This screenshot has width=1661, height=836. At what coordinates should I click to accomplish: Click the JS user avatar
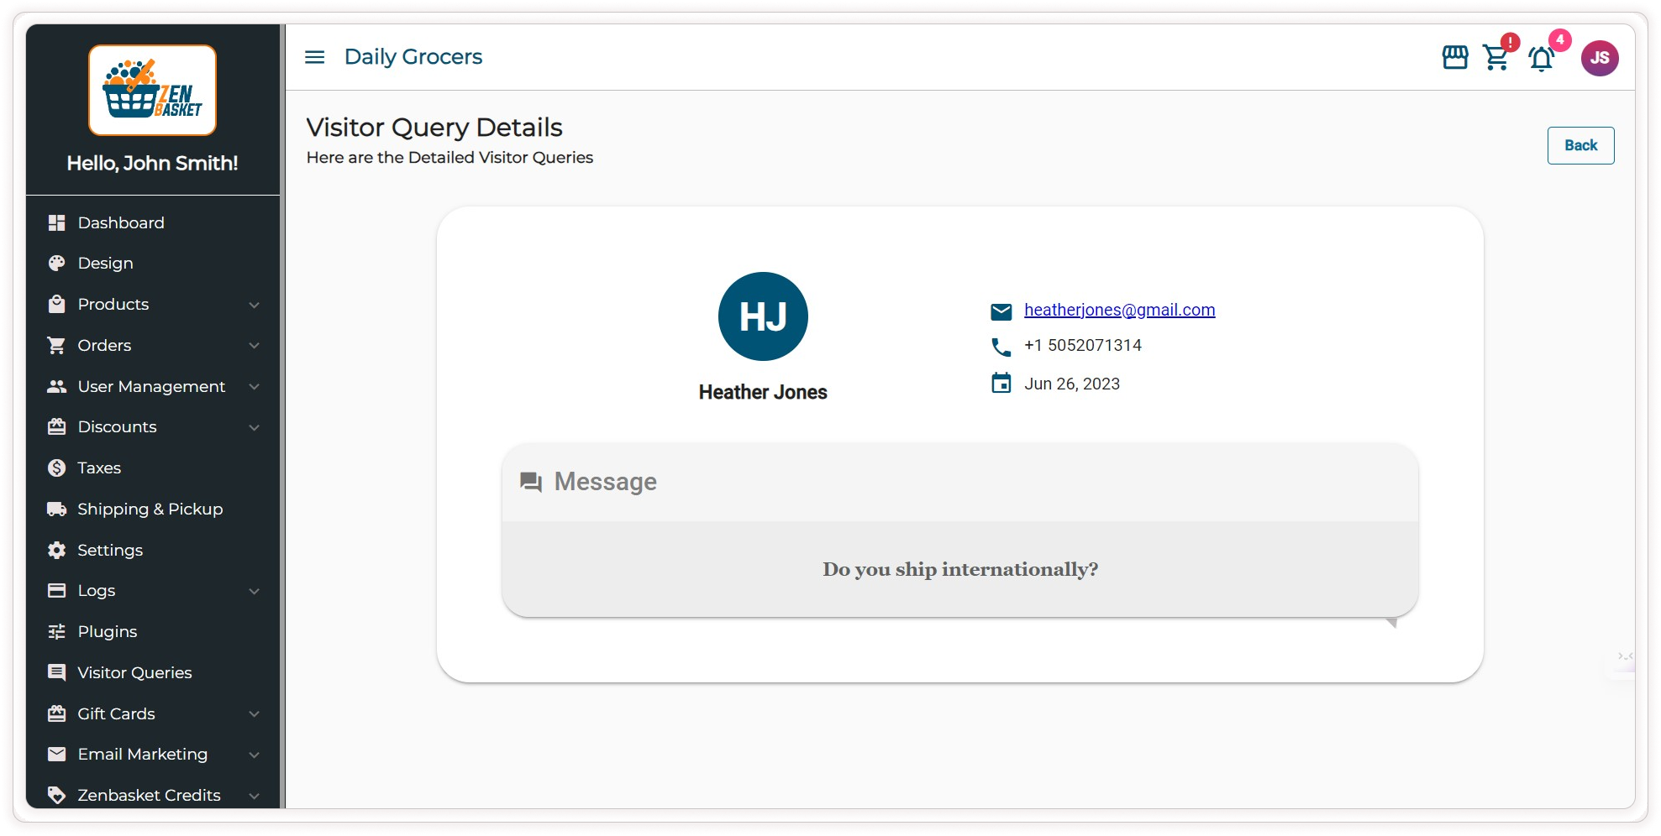tap(1599, 58)
